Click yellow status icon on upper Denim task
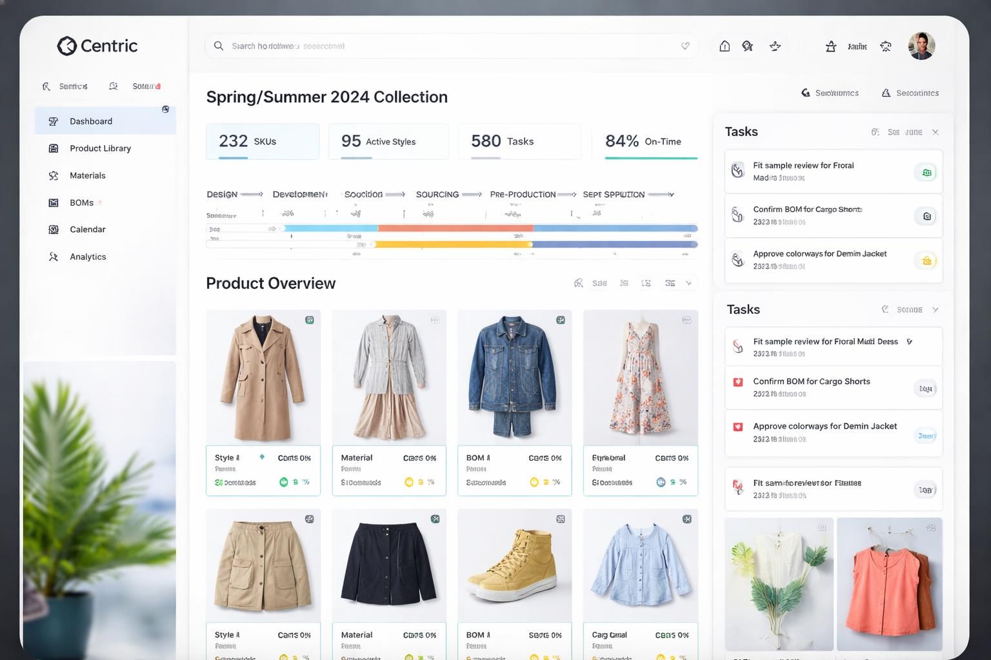Image resolution: width=991 pixels, height=660 pixels. click(926, 261)
